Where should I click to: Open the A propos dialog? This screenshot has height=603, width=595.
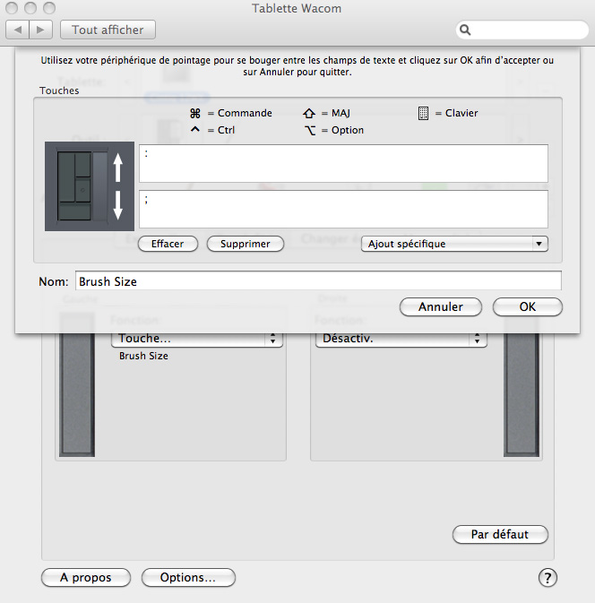pos(86,578)
